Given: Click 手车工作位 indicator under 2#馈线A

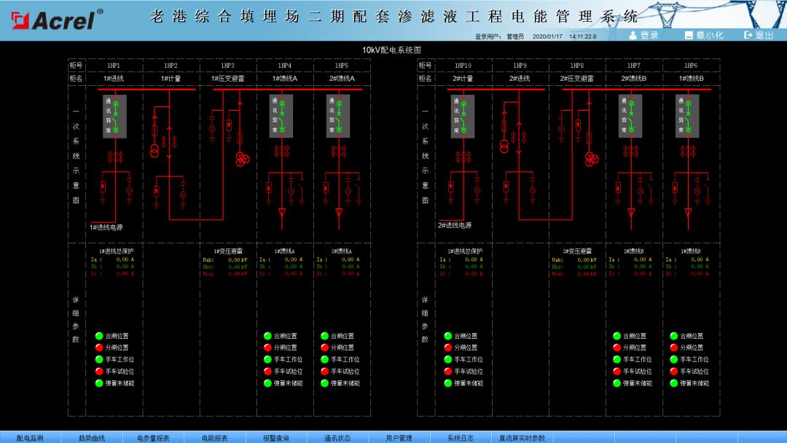Looking at the screenshot, I should tap(325, 359).
